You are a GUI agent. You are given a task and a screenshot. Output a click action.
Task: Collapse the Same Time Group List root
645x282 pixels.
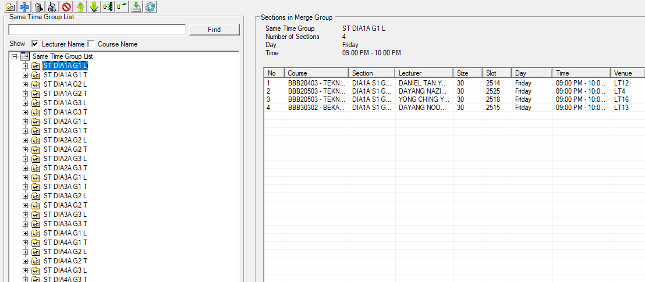[15, 56]
